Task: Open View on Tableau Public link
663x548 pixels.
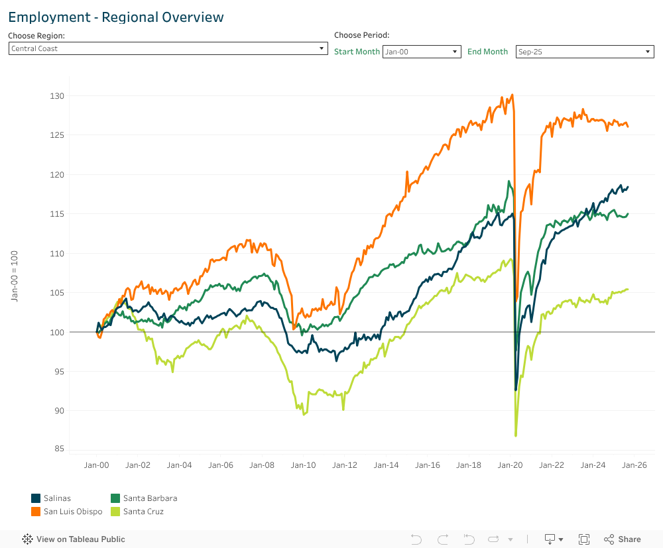Action: coord(80,539)
